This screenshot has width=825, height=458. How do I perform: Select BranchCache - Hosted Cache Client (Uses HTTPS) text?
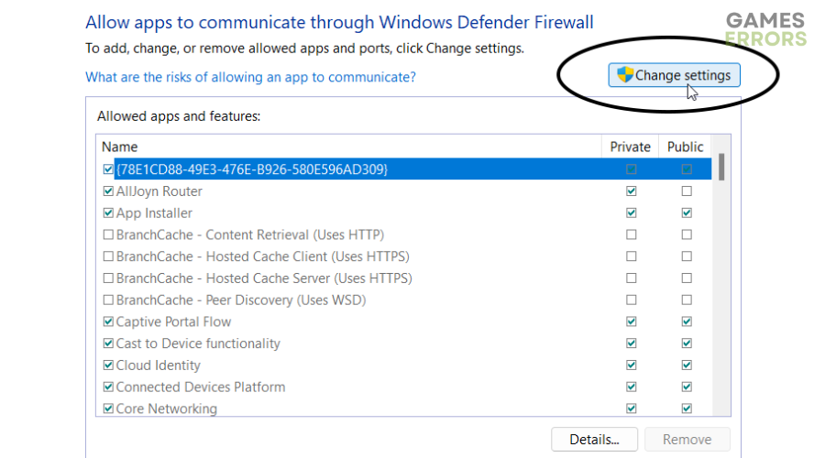coord(262,256)
